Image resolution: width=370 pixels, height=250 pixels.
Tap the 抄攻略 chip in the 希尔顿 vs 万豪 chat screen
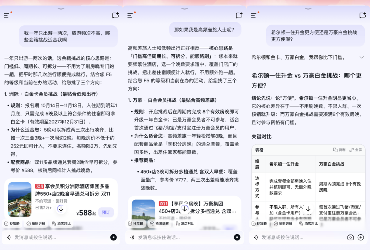click(x=260, y=224)
